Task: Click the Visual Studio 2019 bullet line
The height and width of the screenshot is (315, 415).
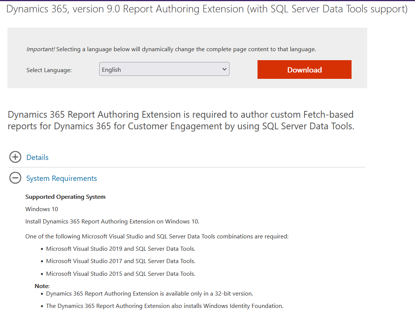Action: pos(121,249)
